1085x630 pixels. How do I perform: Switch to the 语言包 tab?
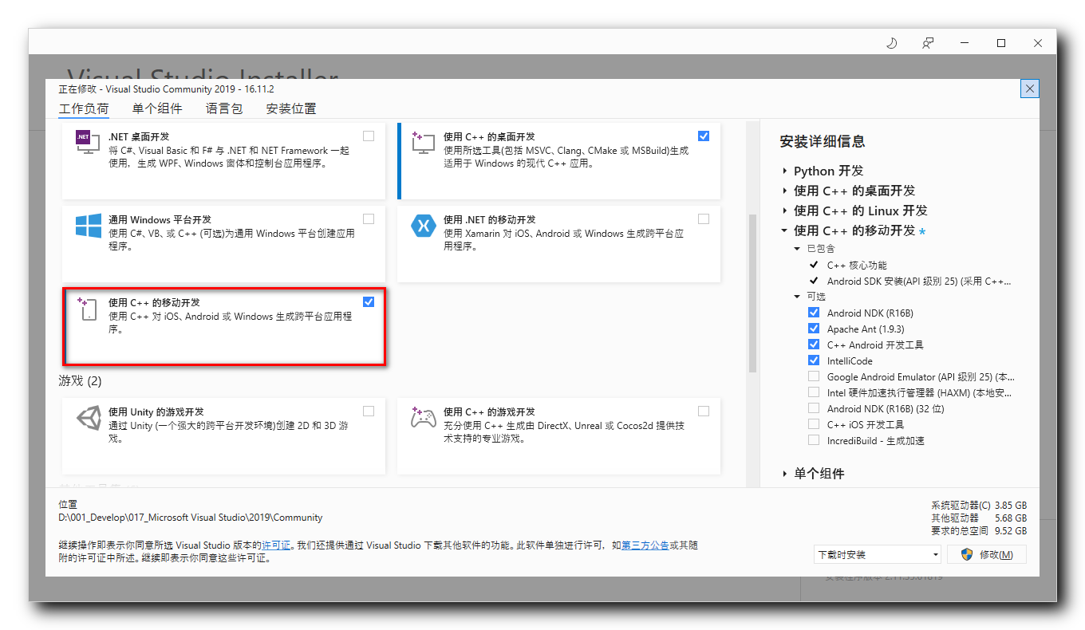click(224, 108)
